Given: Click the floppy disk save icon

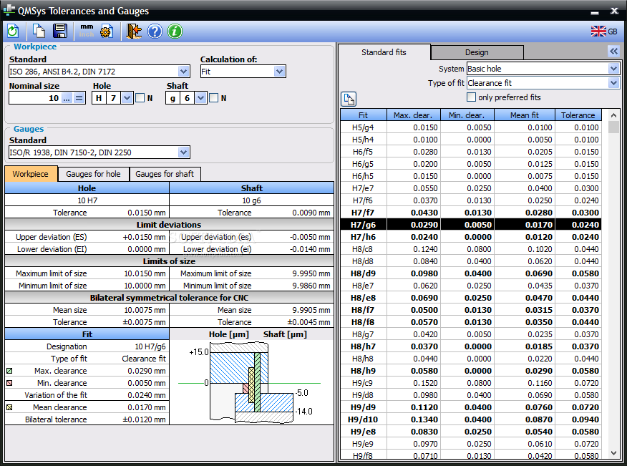Looking at the screenshot, I should coord(60,31).
